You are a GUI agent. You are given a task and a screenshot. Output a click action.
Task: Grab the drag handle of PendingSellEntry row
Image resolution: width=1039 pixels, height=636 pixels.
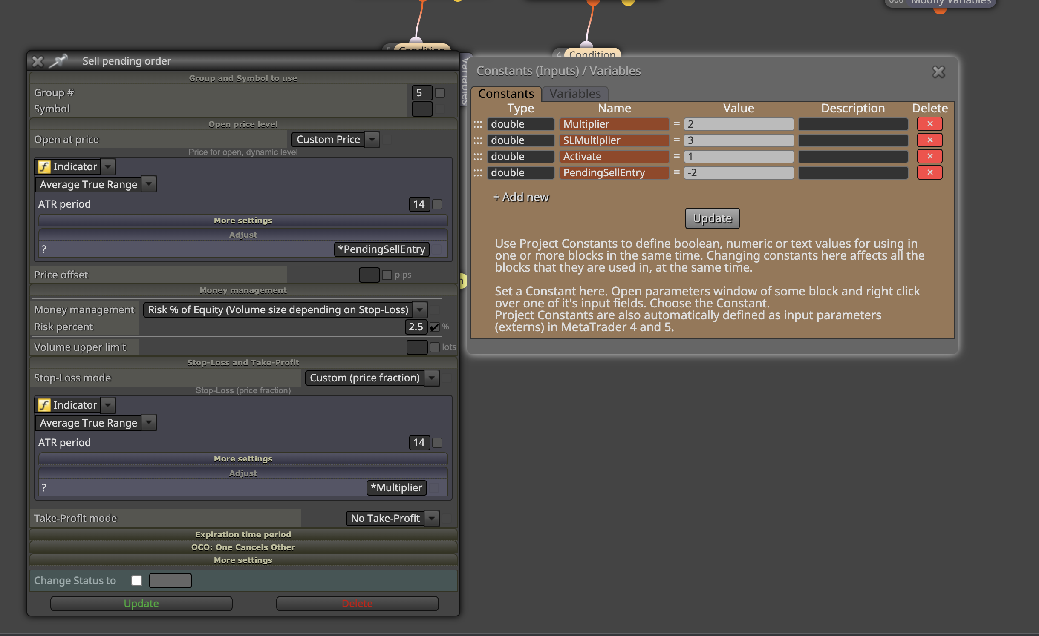point(478,173)
